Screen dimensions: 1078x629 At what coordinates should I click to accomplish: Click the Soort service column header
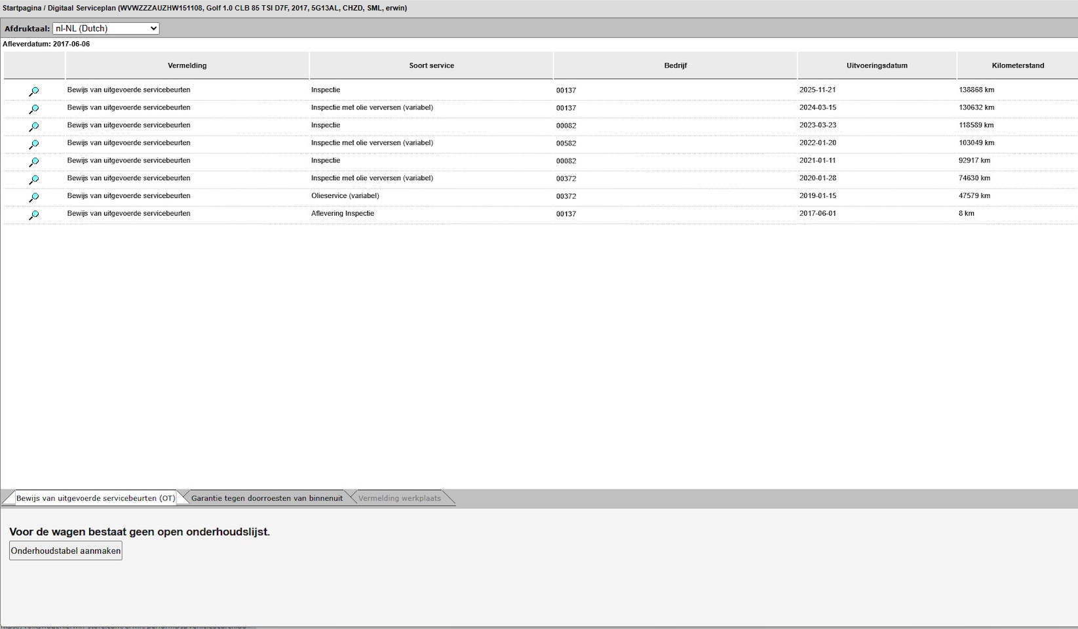(x=431, y=66)
